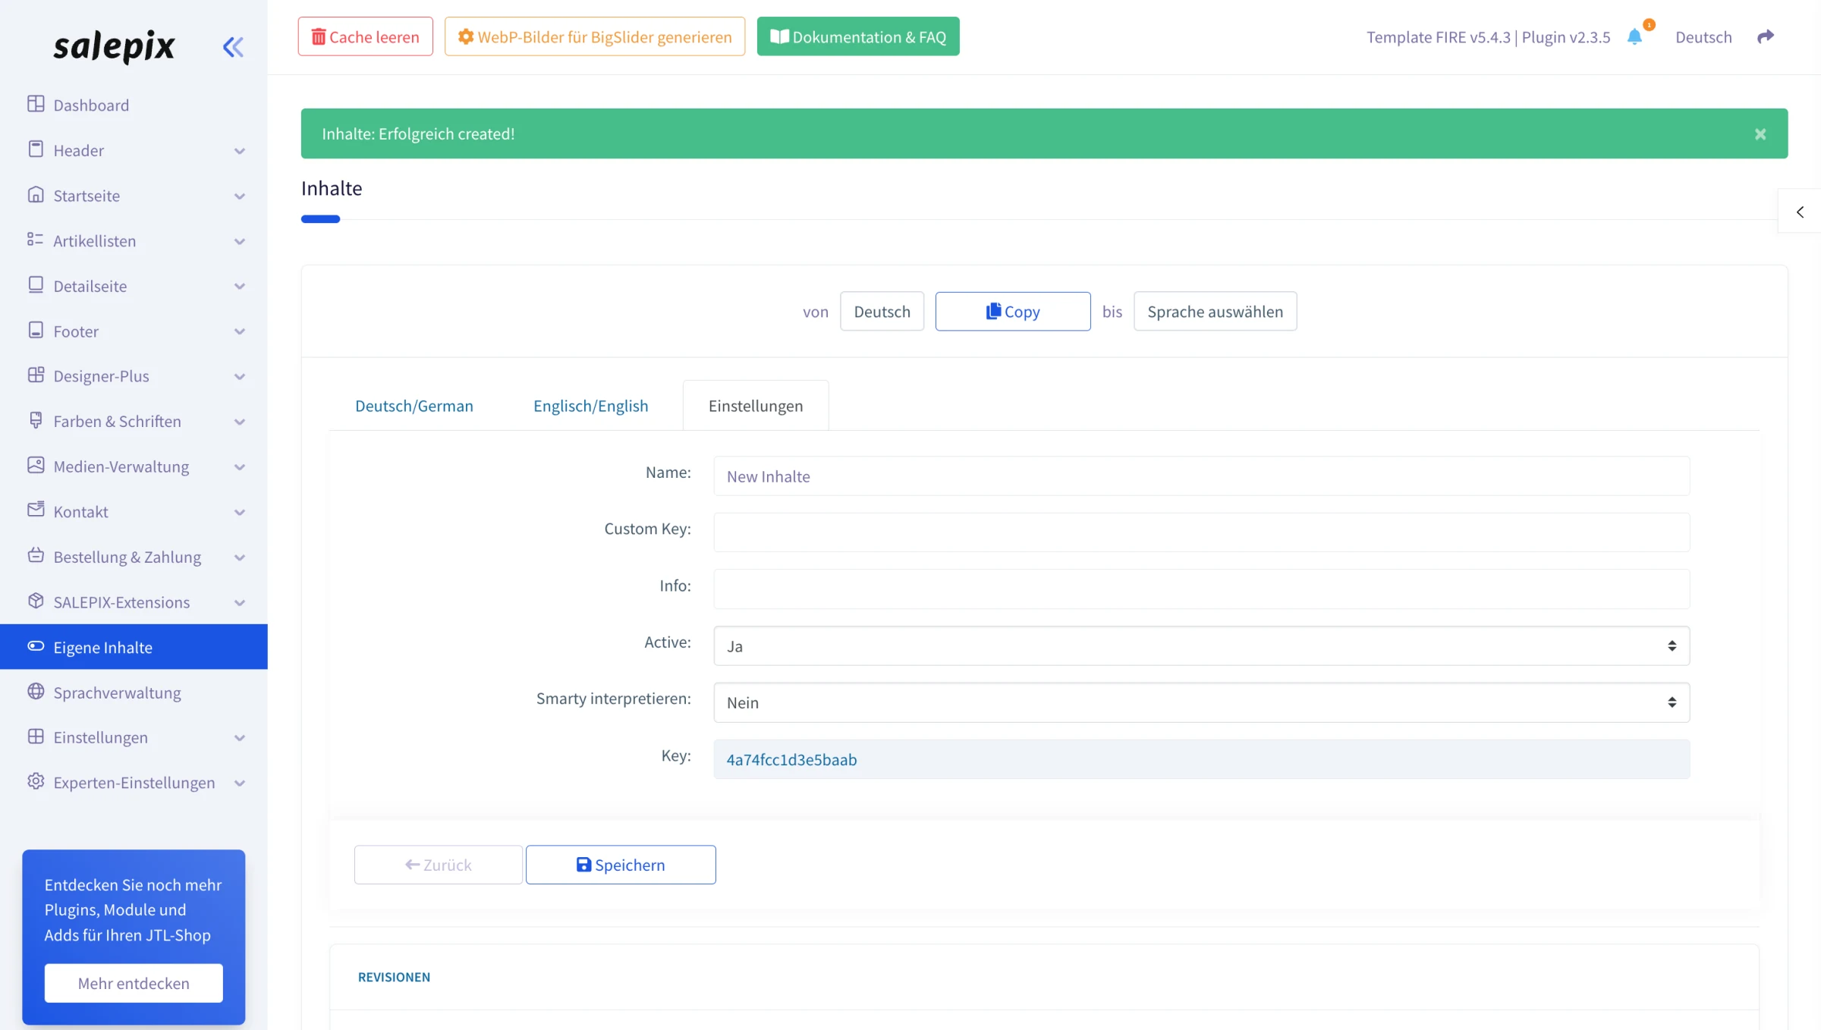Expand the Bestellung & Zahlung chevron

pos(240,557)
